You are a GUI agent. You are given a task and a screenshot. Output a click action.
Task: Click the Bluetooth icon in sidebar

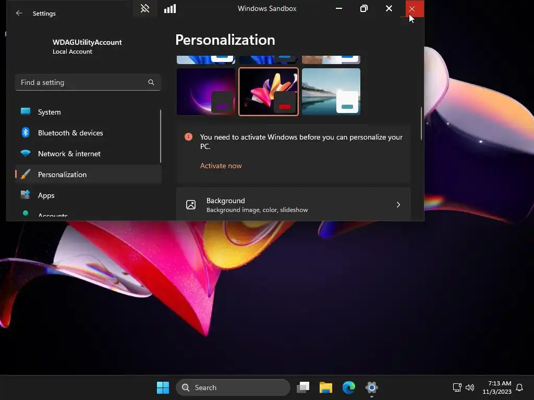tap(26, 132)
